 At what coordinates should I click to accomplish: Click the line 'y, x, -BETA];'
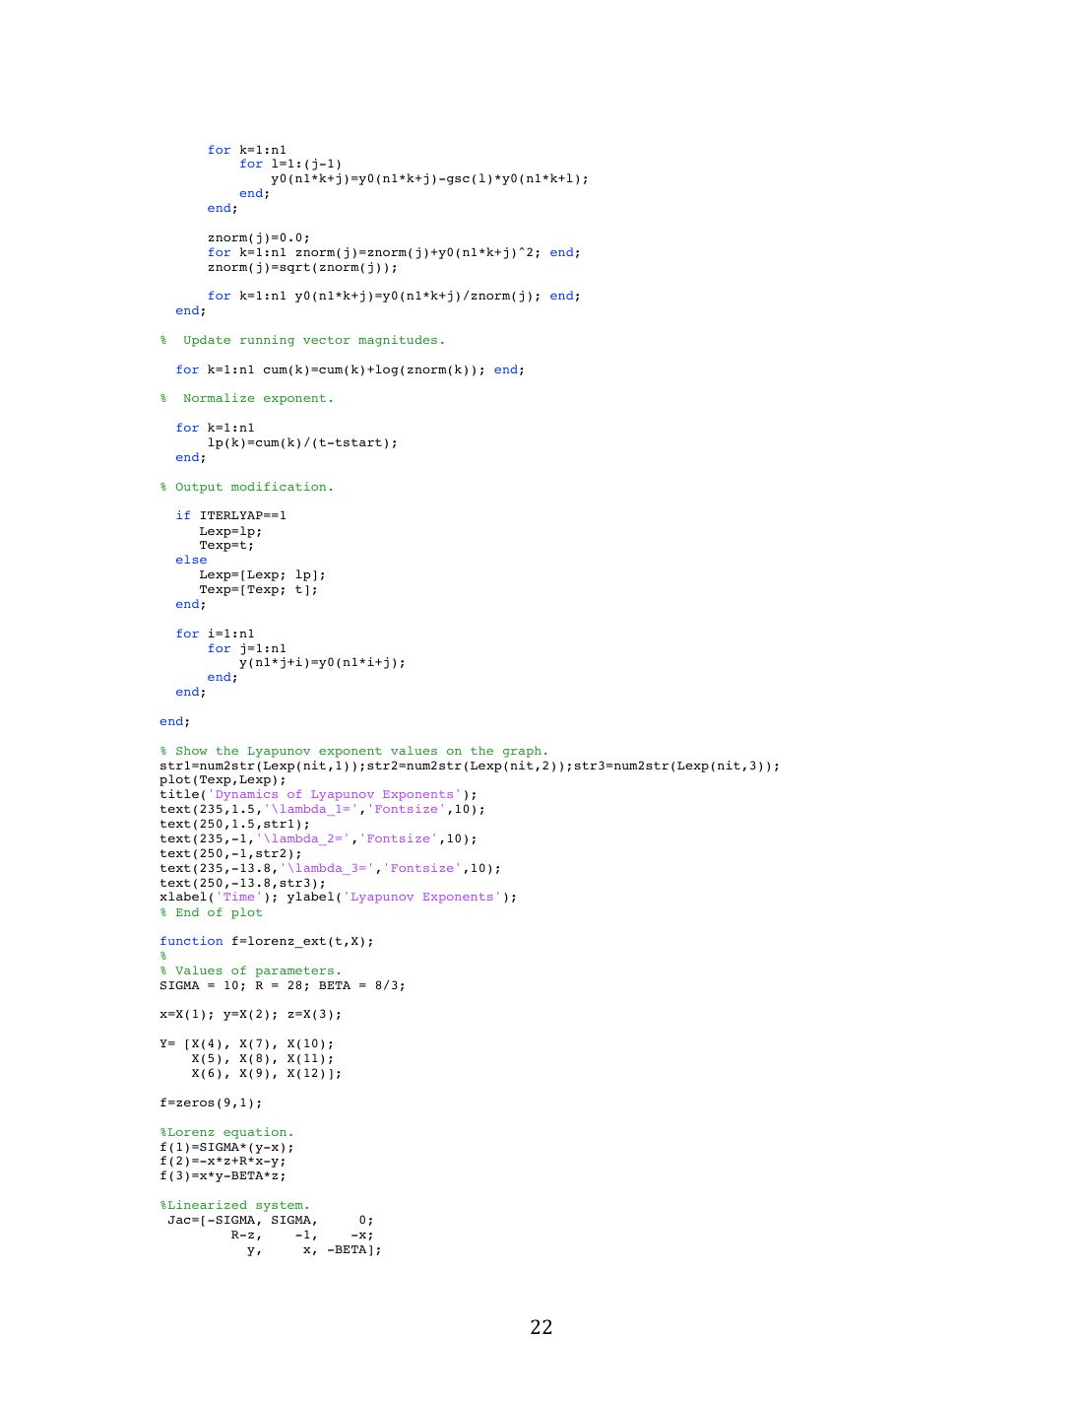pyautogui.click(x=315, y=1250)
